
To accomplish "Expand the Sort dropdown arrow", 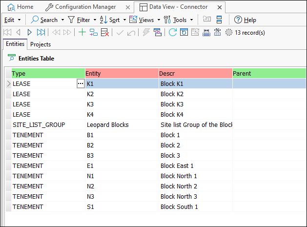I will pos(124,20).
